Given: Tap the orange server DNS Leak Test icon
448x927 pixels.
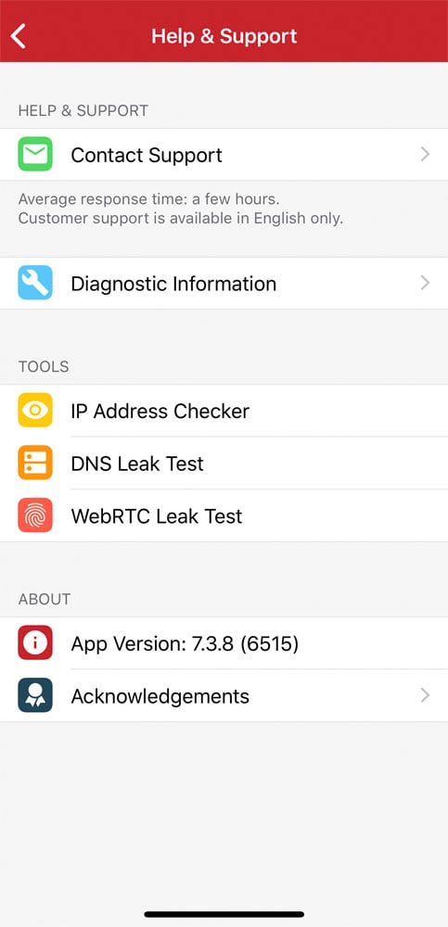Looking at the screenshot, I should pyautogui.click(x=35, y=463).
